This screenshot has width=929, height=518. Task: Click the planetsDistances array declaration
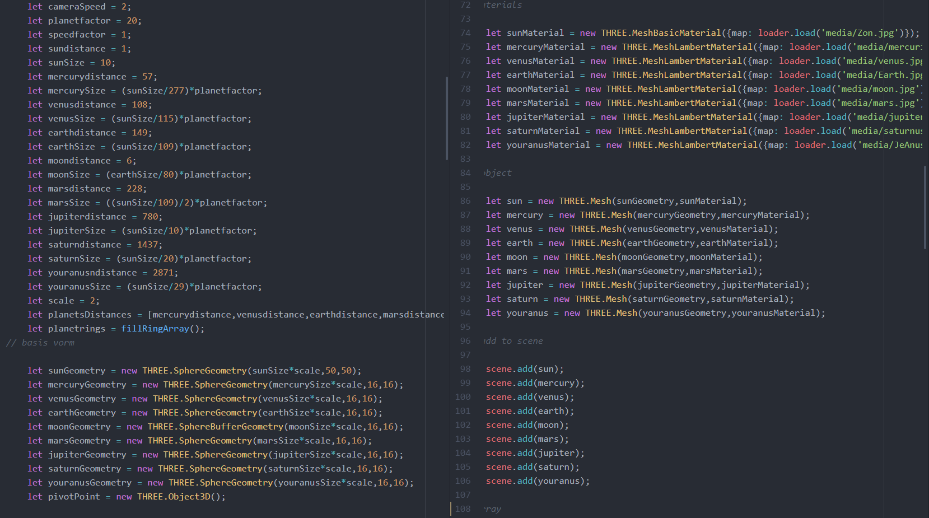(236, 315)
